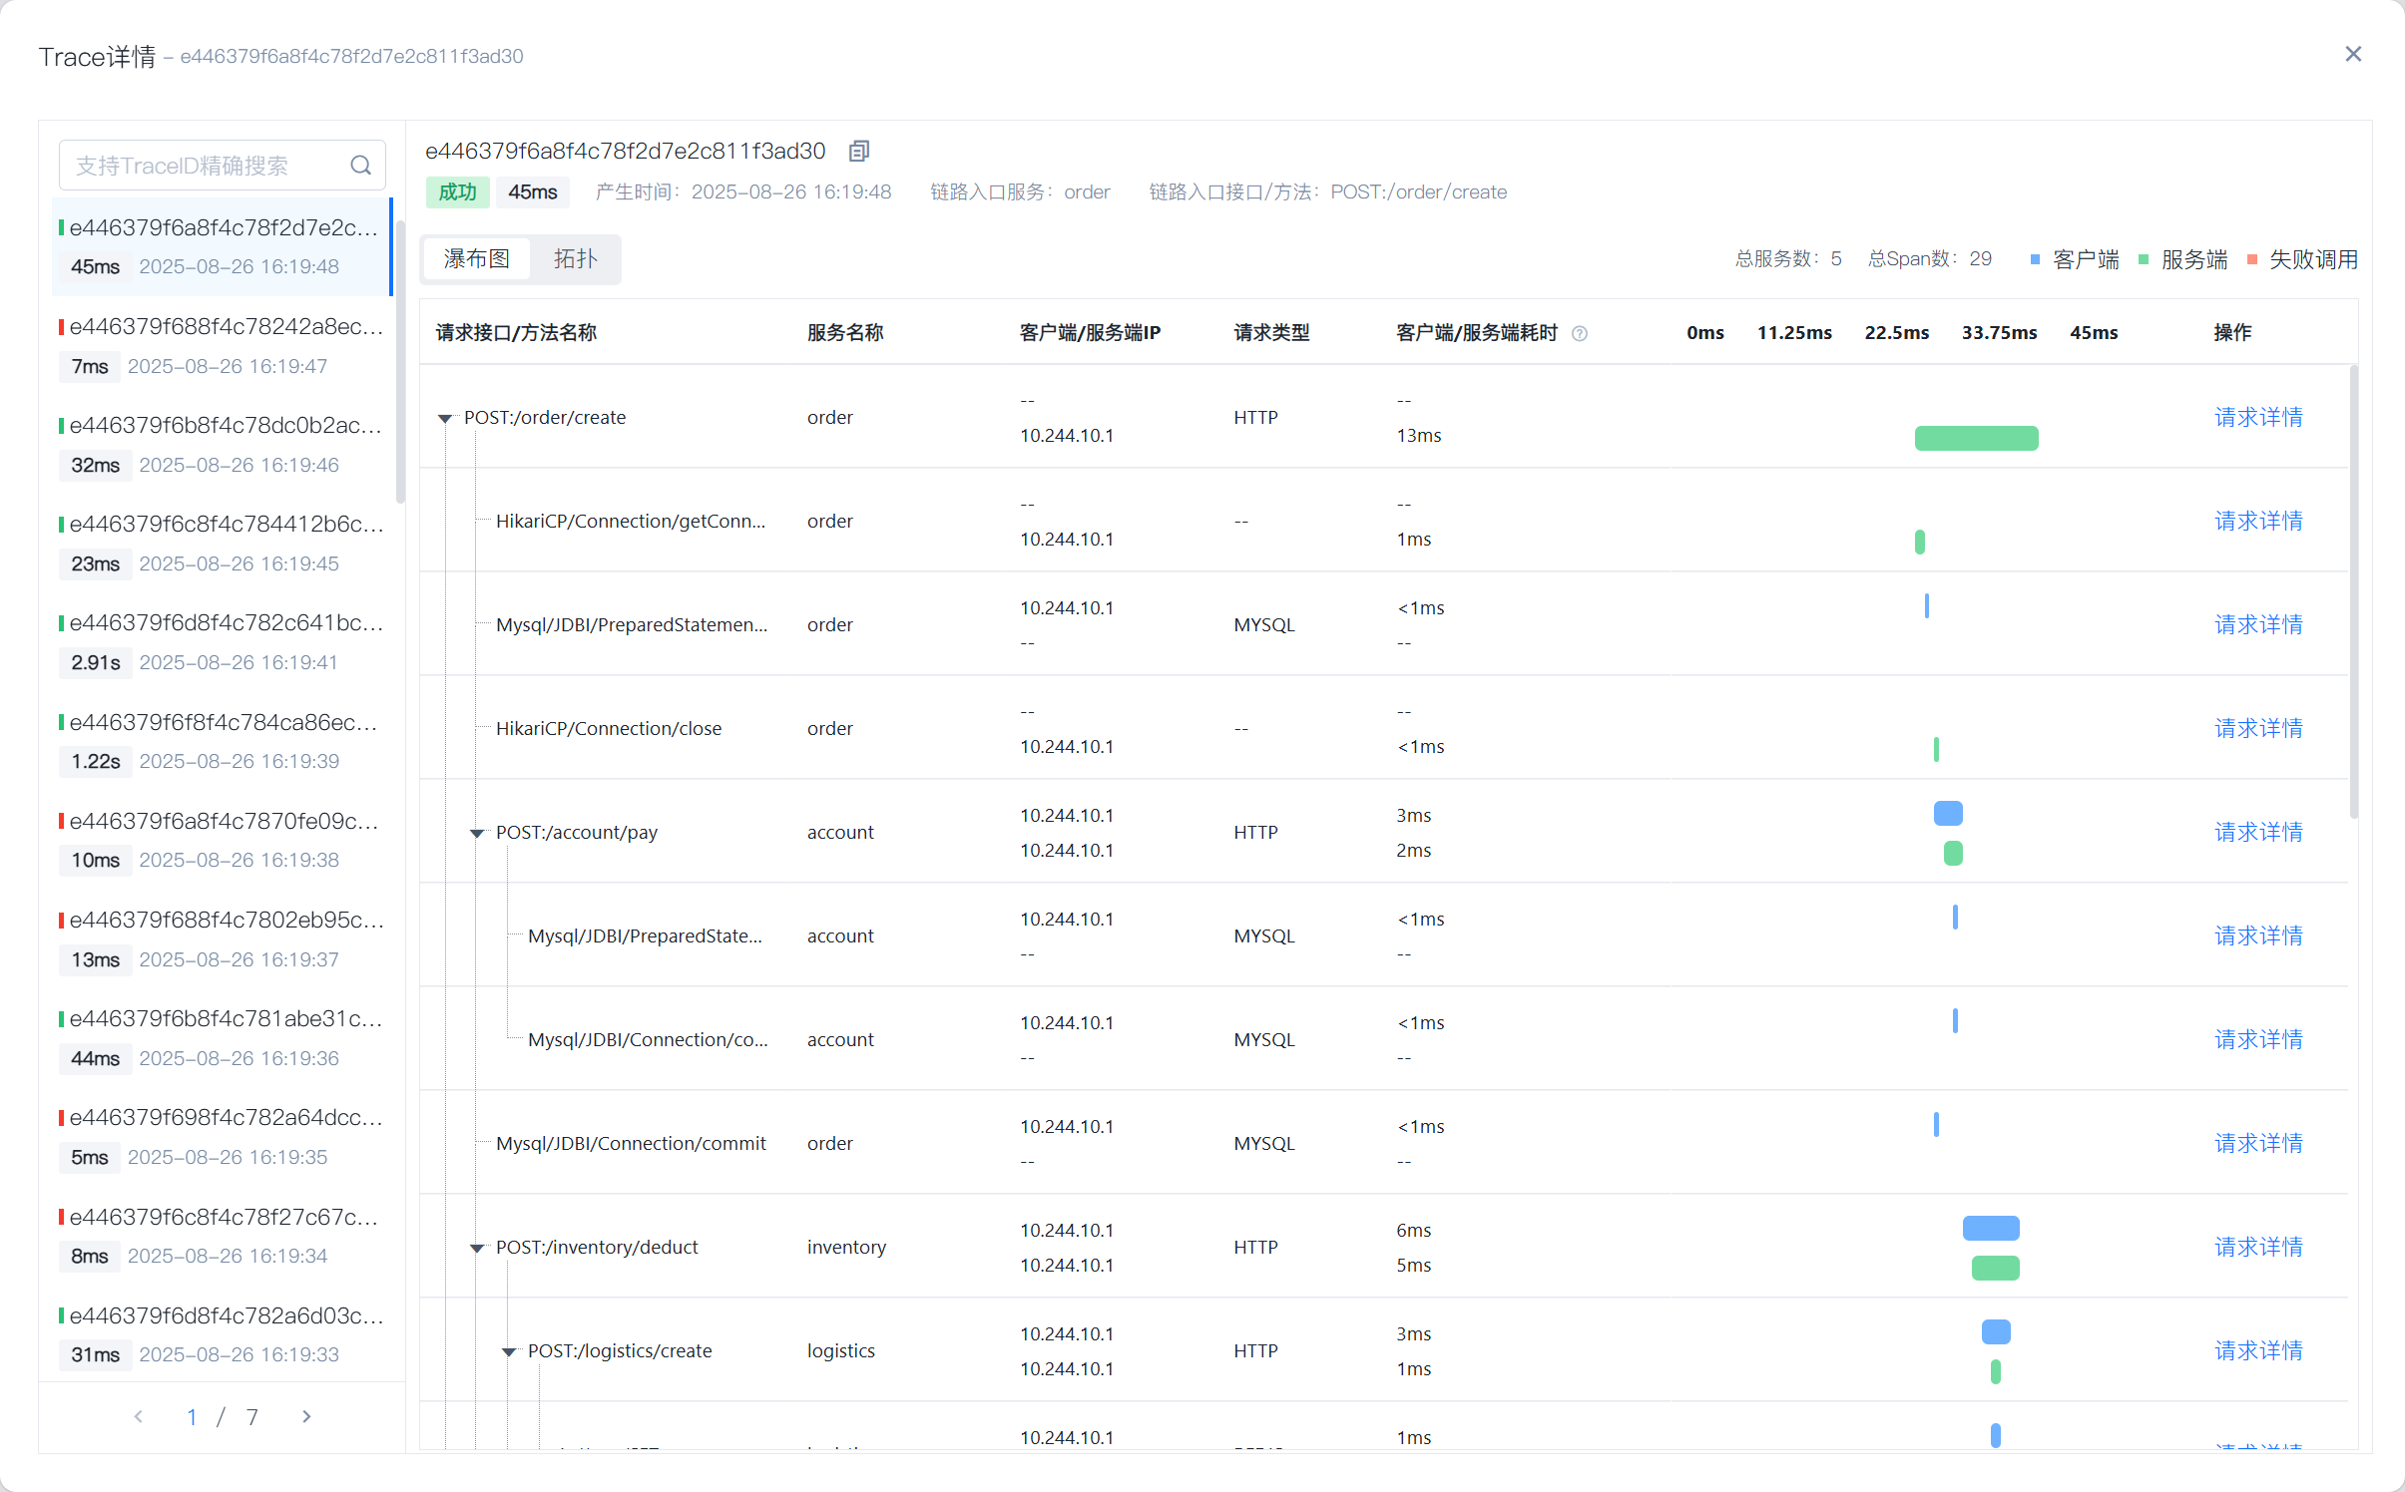
Task: Click the help icon beside 客户端/服务端耗时
Action: pyautogui.click(x=1579, y=333)
